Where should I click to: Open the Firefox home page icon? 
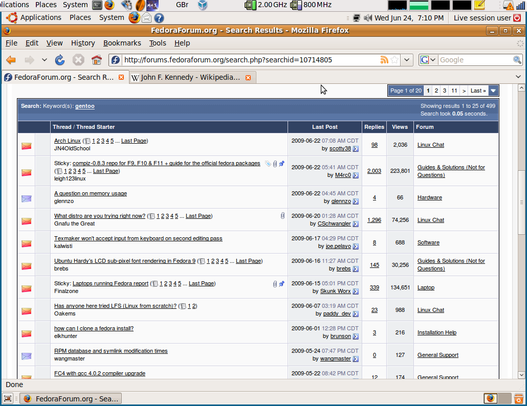click(97, 60)
